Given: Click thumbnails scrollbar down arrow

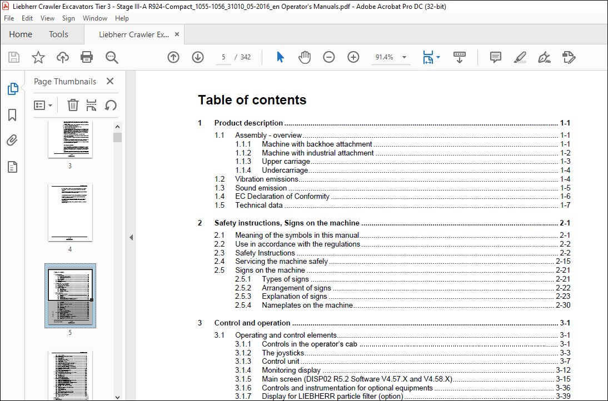Looking at the screenshot, I should tap(117, 397).
